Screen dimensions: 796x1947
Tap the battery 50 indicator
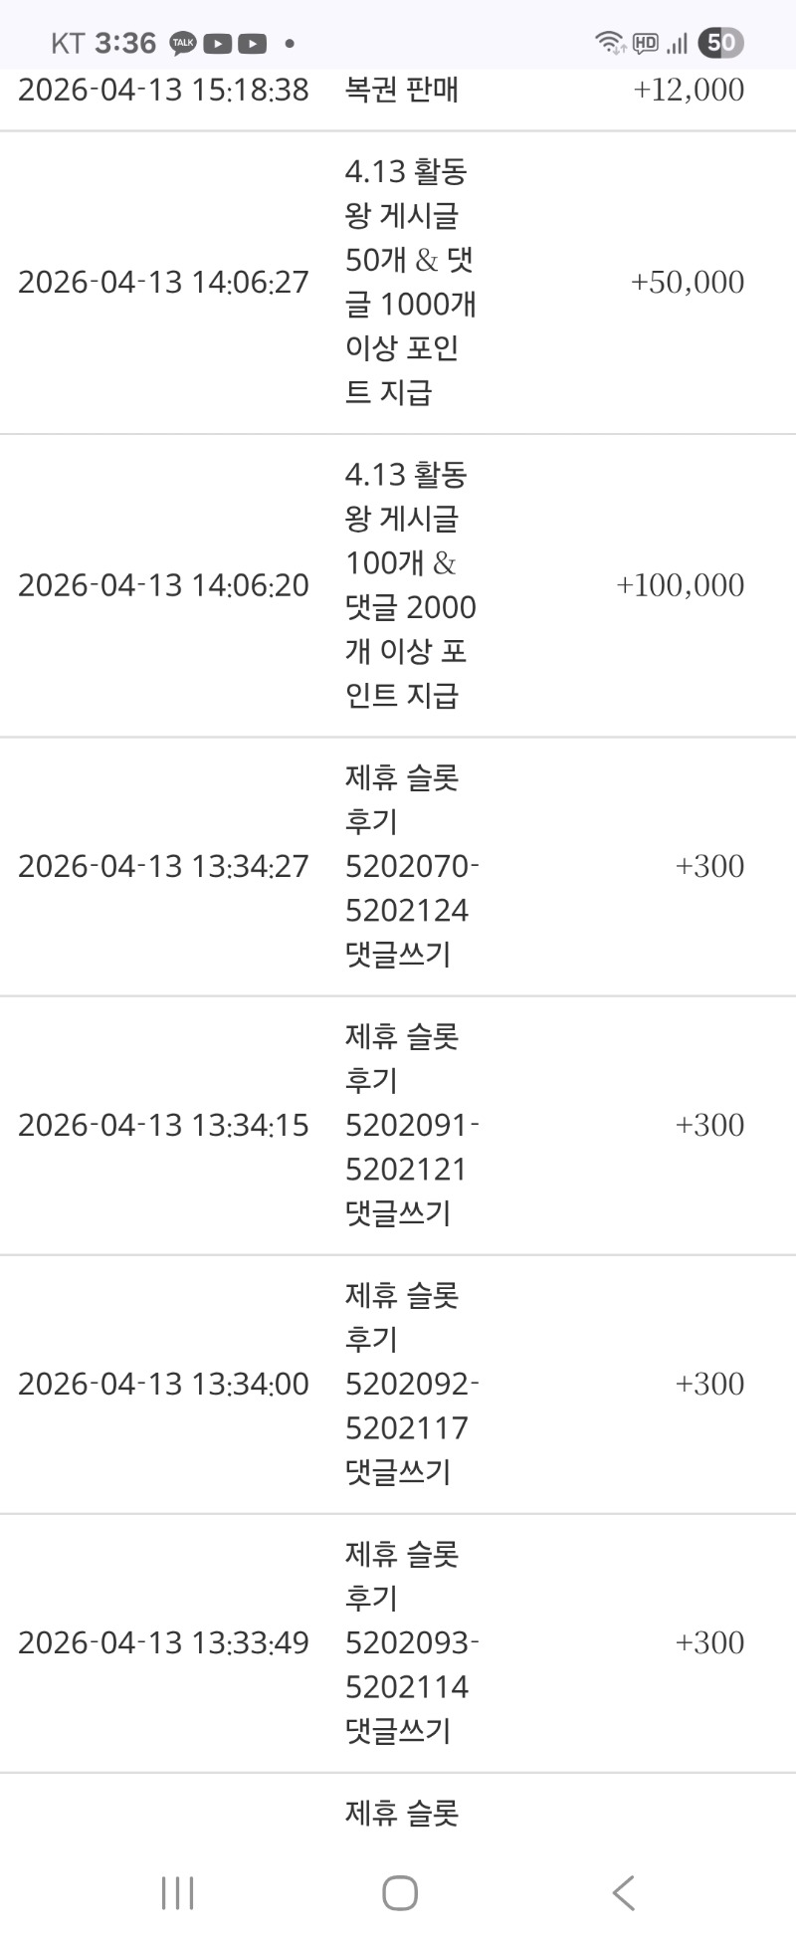(720, 43)
